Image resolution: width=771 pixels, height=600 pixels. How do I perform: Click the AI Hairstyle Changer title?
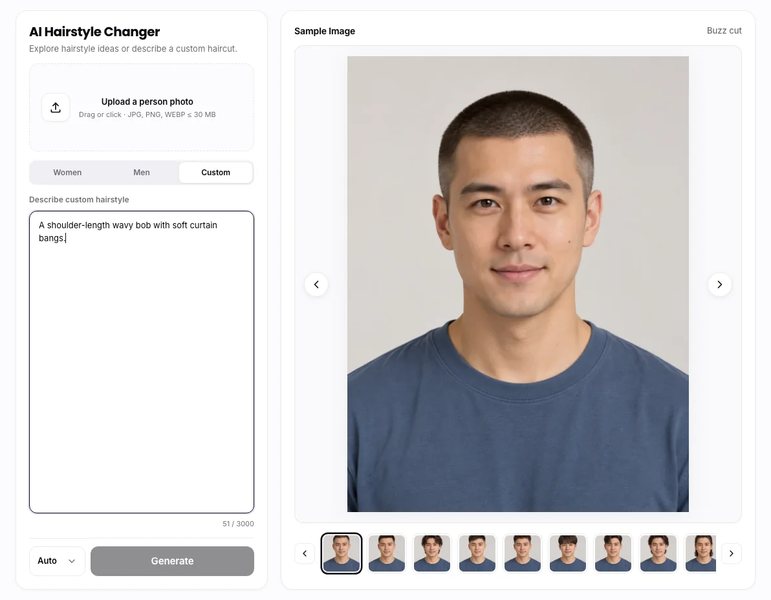point(94,32)
